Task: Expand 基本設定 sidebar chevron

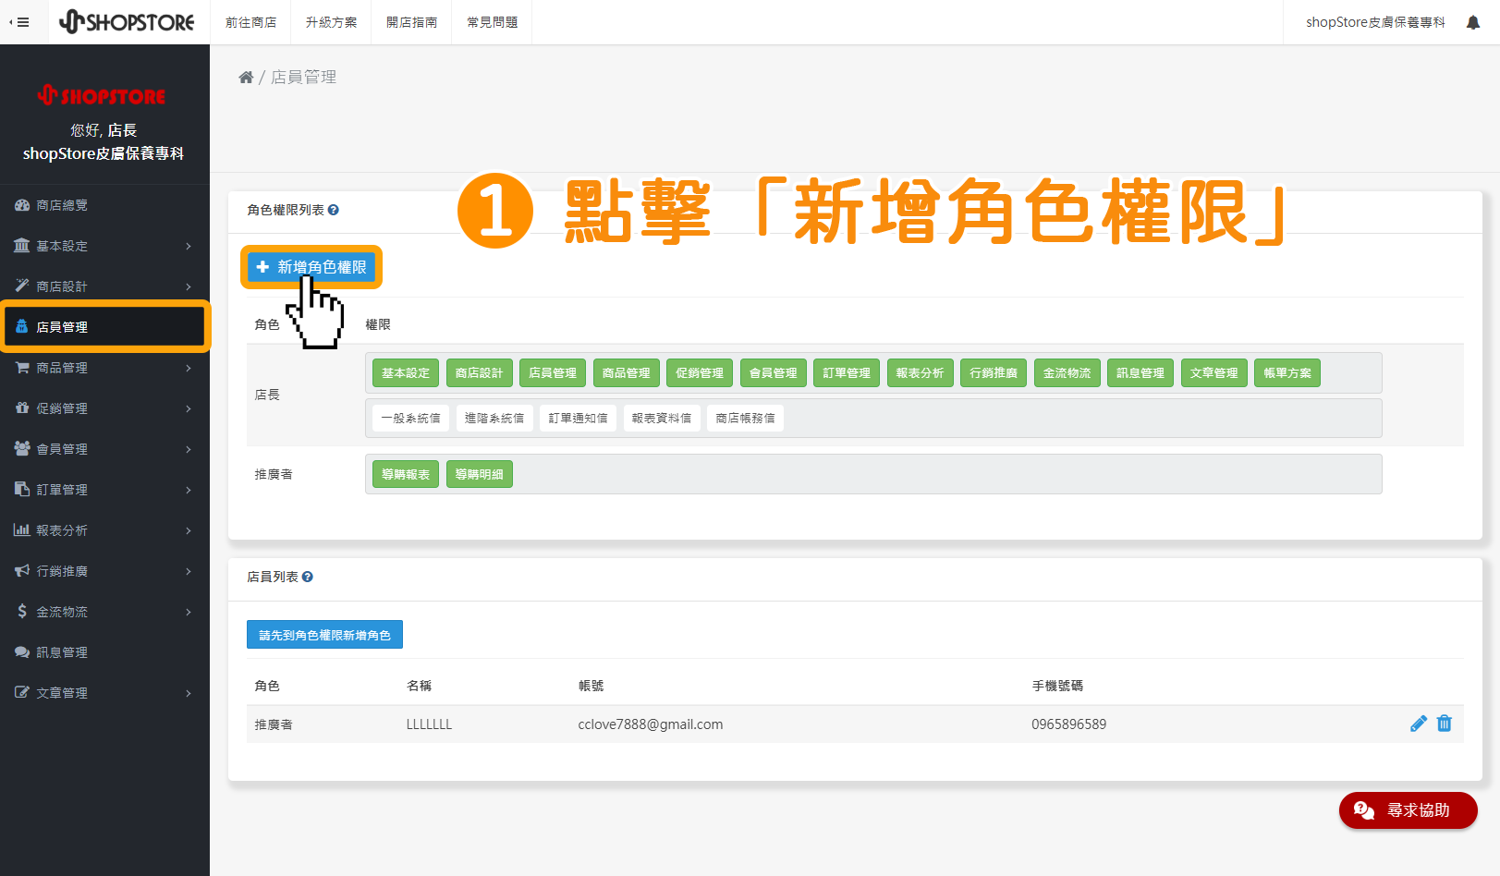Action: pos(189,246)
